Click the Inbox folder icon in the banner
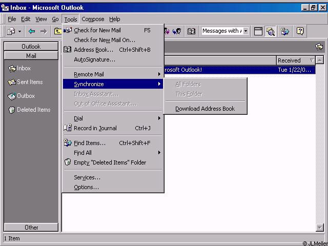Screen dimensions: 328x246 [319, 47]
